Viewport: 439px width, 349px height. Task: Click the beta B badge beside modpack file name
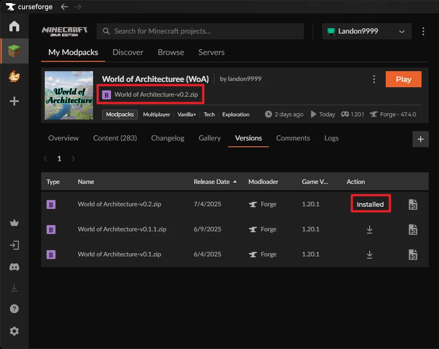click(x=107, y=95)
